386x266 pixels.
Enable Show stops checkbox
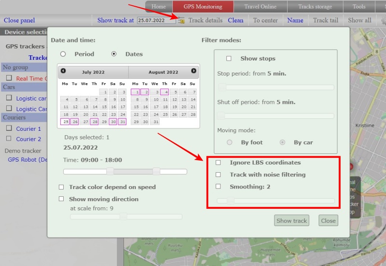tap(229, 59)
